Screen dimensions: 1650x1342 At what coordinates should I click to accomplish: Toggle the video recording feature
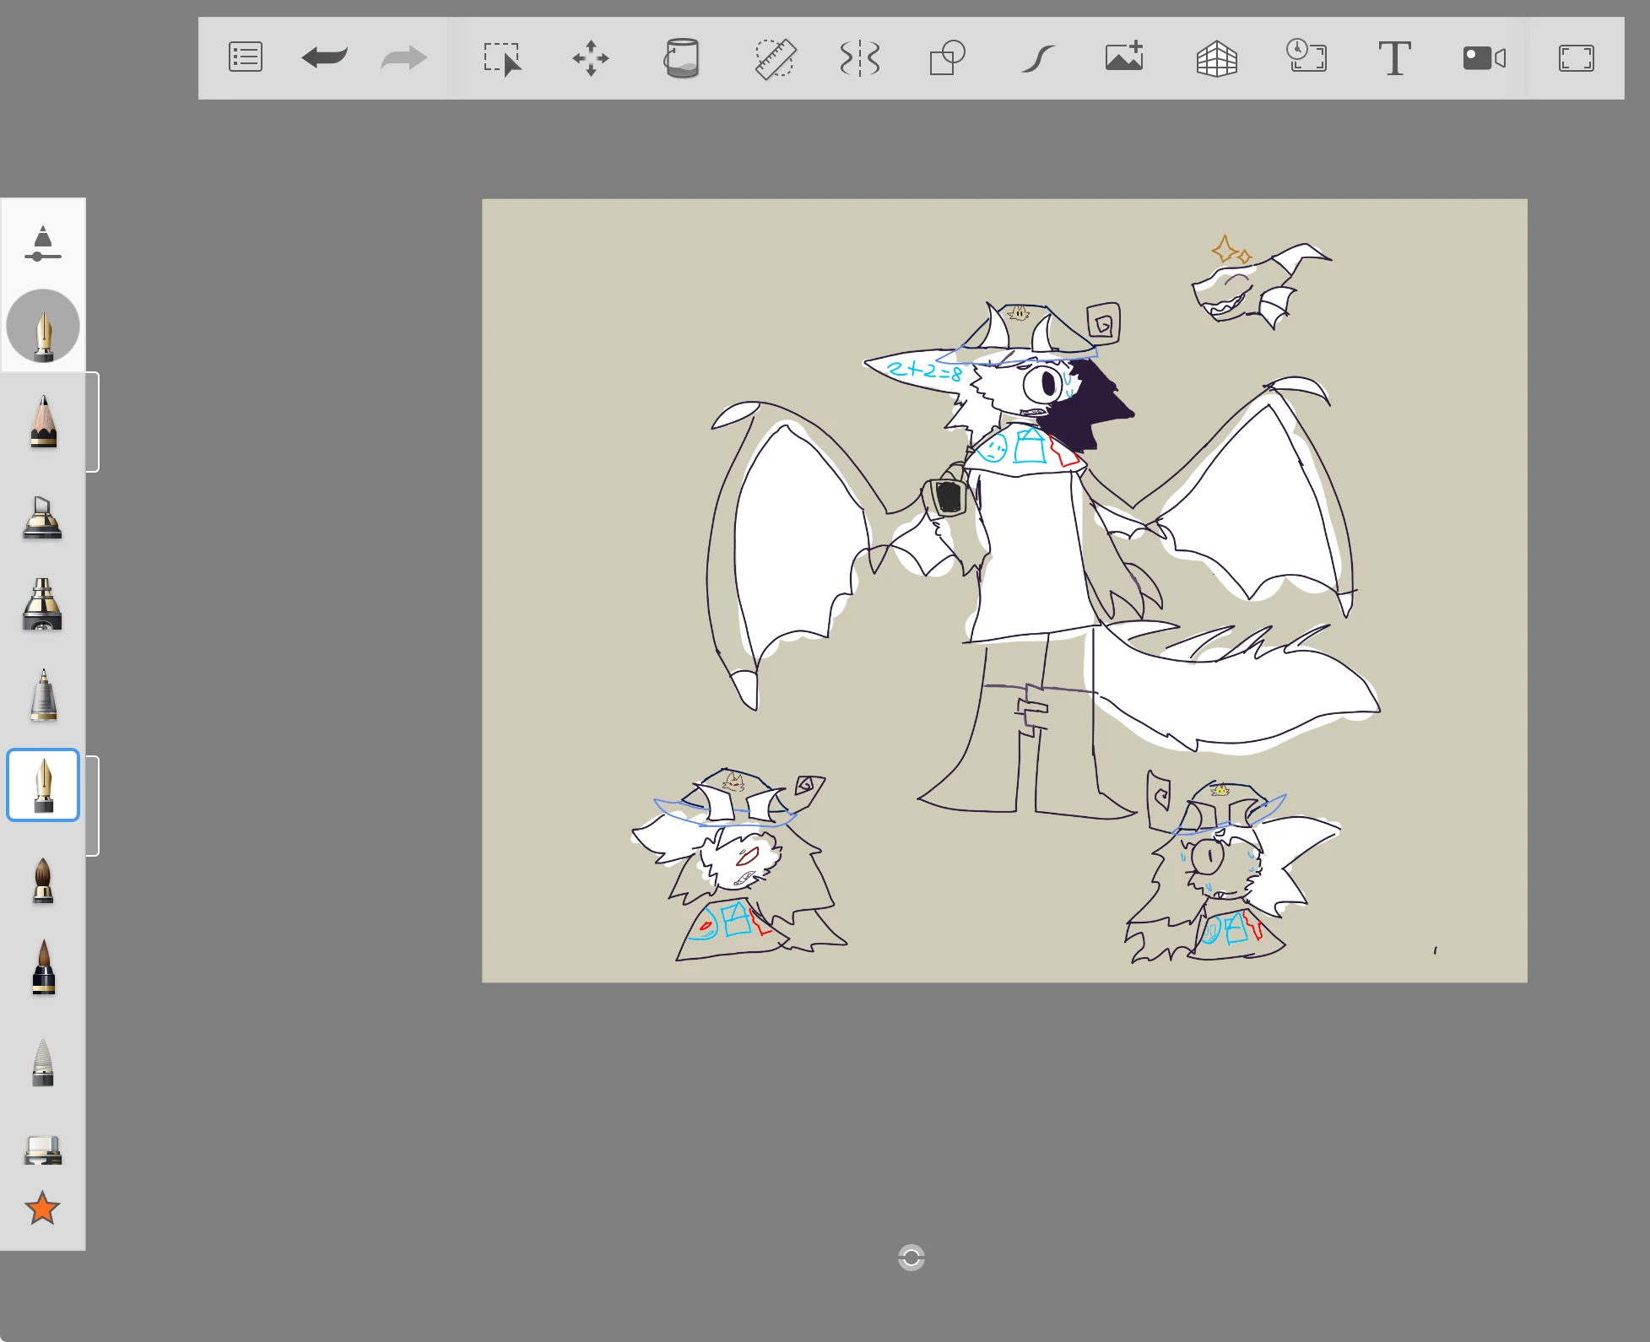pos(1484,57)
